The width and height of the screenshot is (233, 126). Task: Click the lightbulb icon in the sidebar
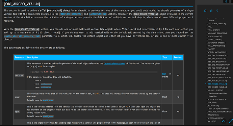tap(217, 11)
